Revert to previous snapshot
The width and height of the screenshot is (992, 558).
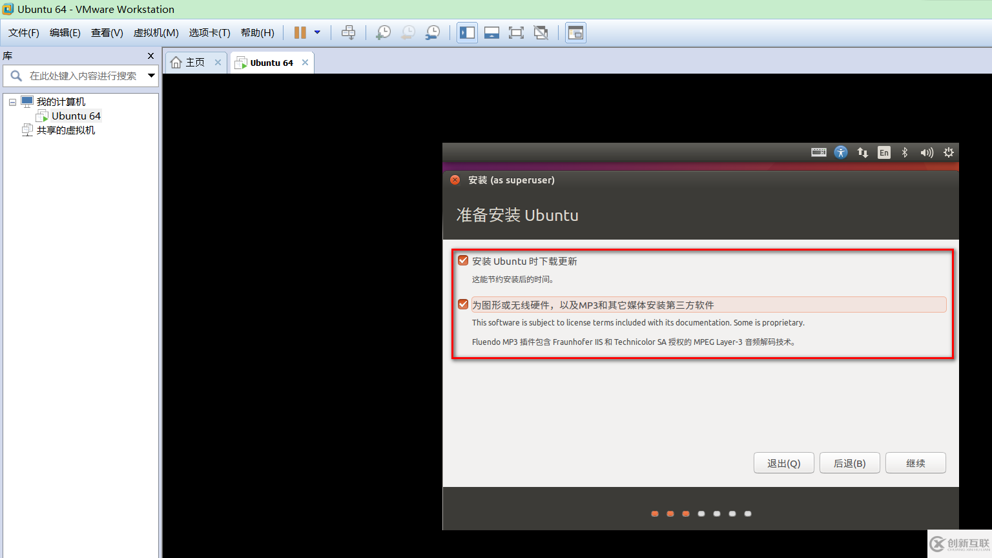(x=408, y=32)
